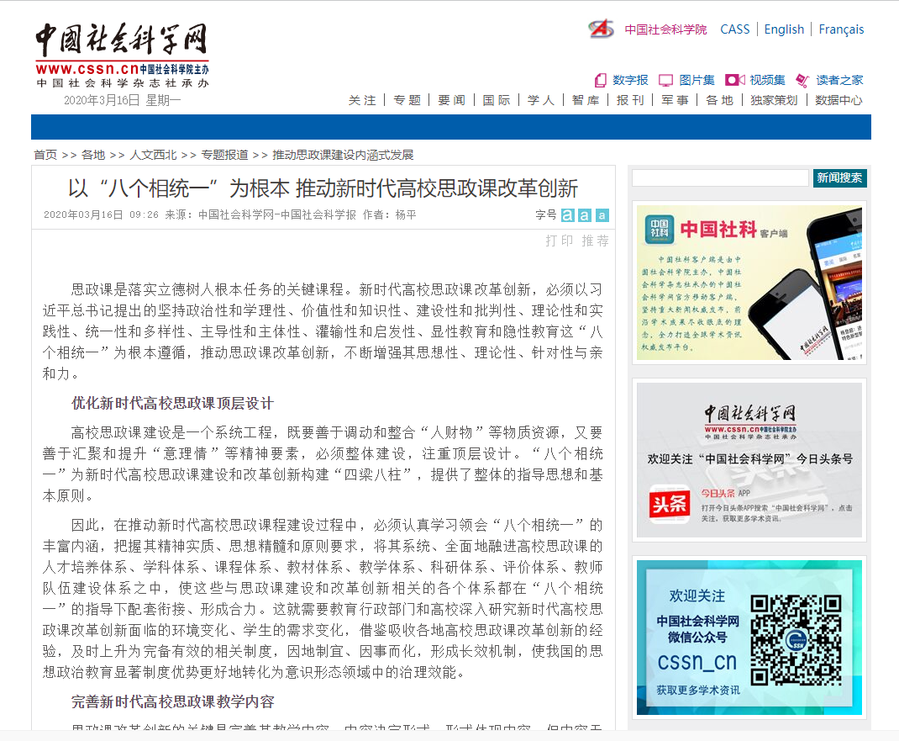
Task: Switch to the Français site version
Action: (x=841, y=29)
